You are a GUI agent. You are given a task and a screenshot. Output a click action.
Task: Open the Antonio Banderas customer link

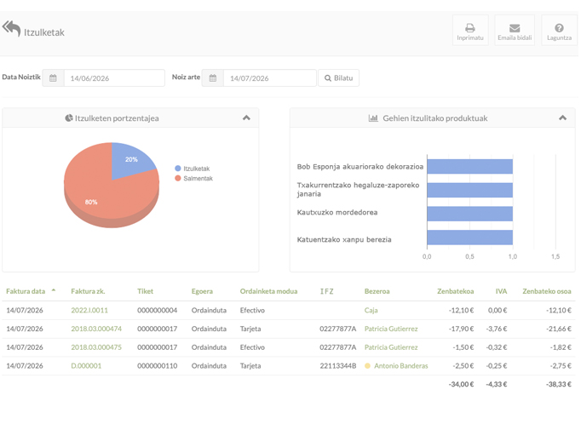click(x=401, y=366)
